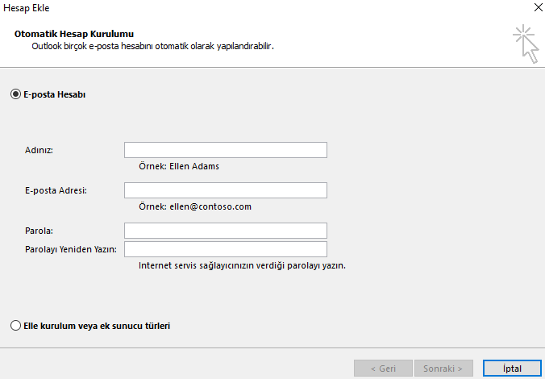Click the Adınız label
This screenshot has width=545, height=379.
coord(44,151)
